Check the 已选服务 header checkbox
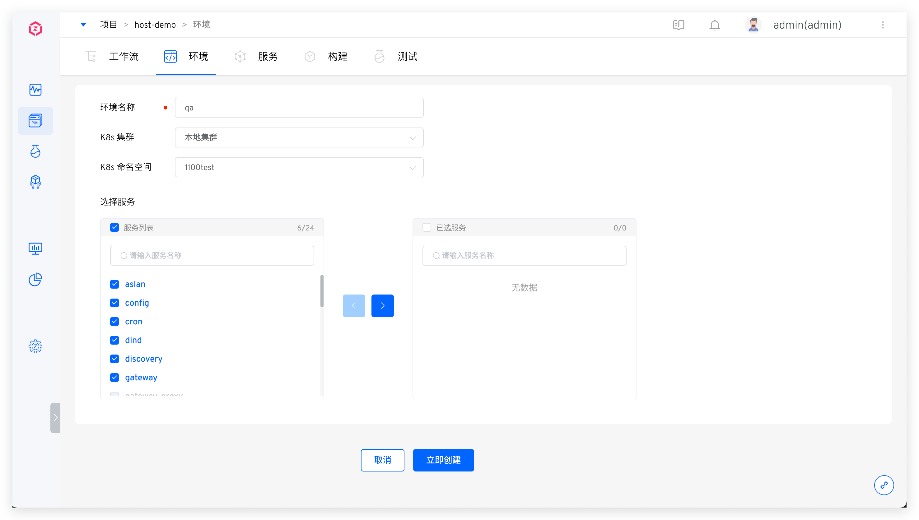 [x=427, y=228]
